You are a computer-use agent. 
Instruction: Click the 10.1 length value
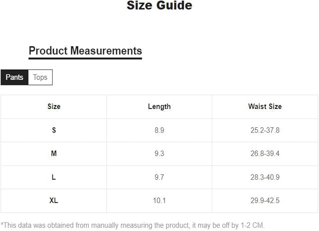159,201
